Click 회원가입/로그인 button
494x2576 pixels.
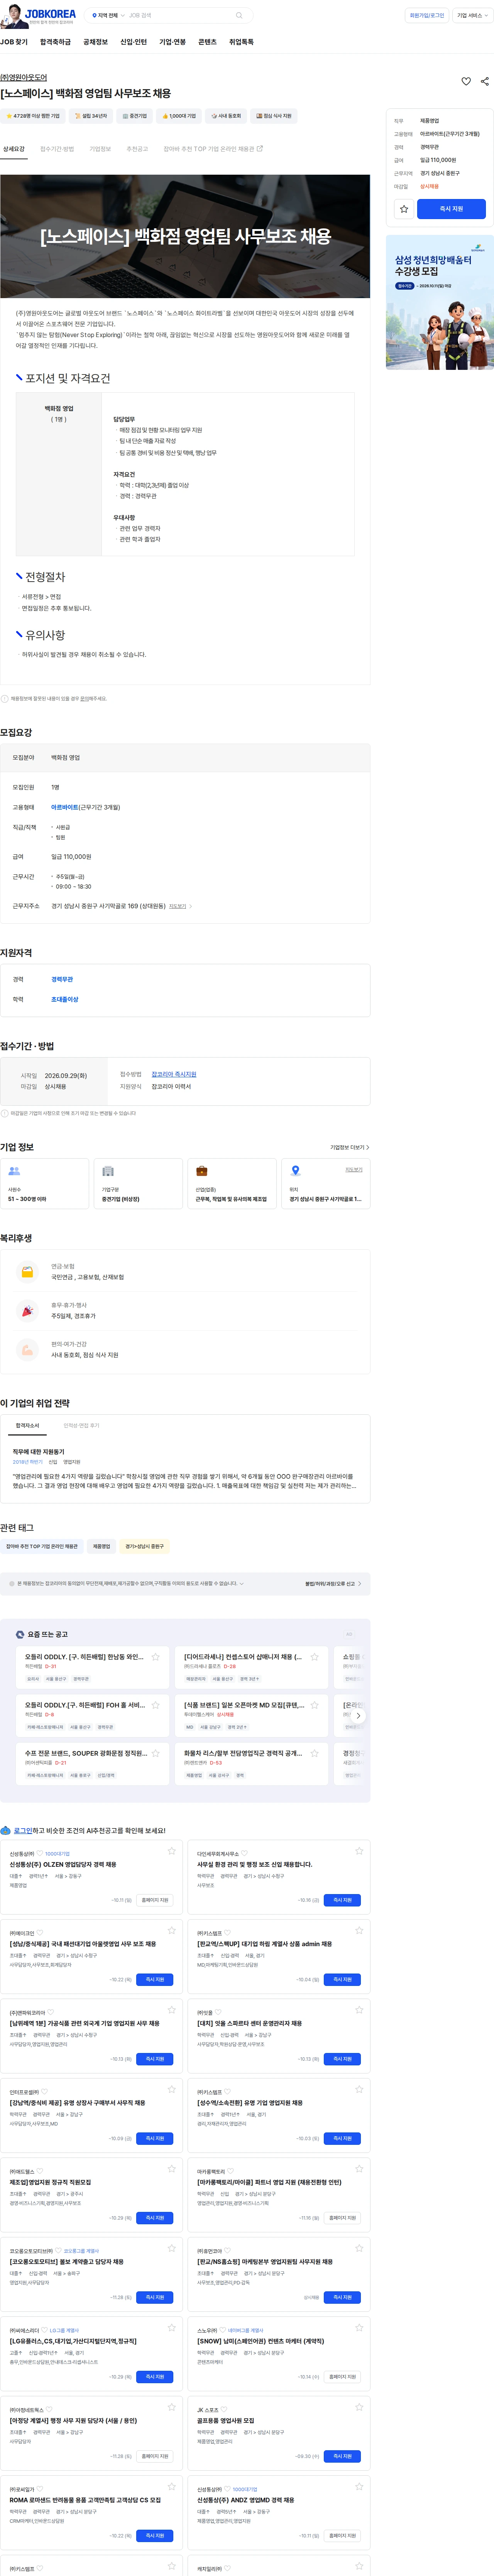click(x=427, y=16)
